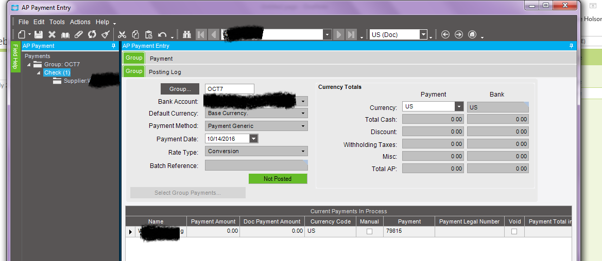
Task: Pin the AP Payment tree panel
Action: point(113,46)
